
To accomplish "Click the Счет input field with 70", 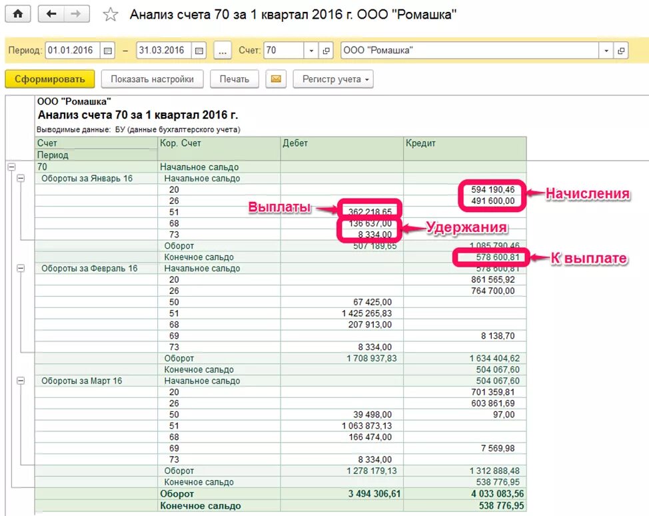I will click(x=284, y=51).
